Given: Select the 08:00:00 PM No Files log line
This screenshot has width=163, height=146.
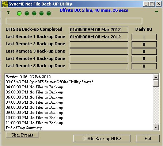Looking at the screenshot, I should (x=34, y=108).
